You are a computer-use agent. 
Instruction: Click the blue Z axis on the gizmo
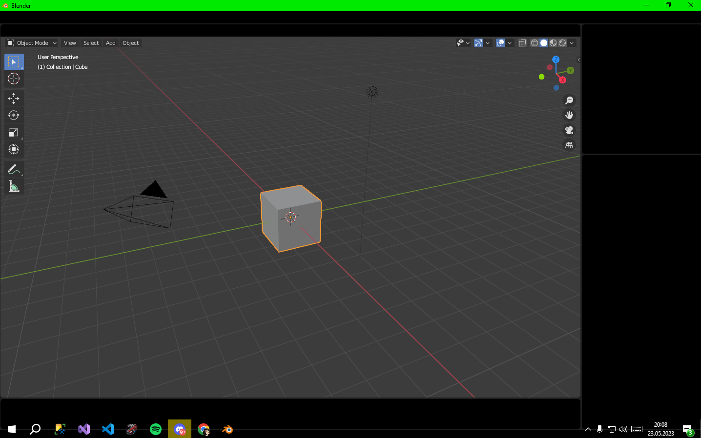(556, 60)
